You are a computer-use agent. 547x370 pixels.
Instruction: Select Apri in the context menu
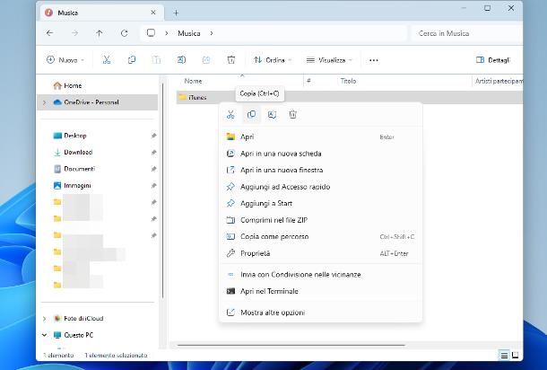pos(320,137)
